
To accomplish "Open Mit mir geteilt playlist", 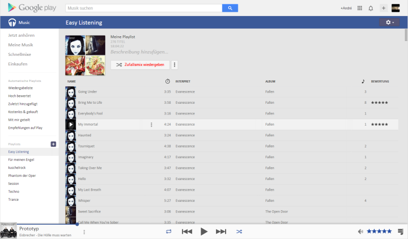I will point(19,120).
